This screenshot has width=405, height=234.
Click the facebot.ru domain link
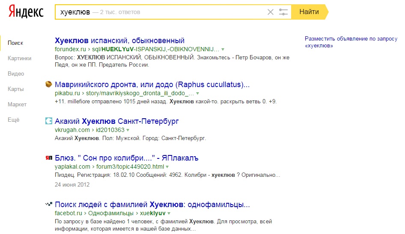(68, 213)
